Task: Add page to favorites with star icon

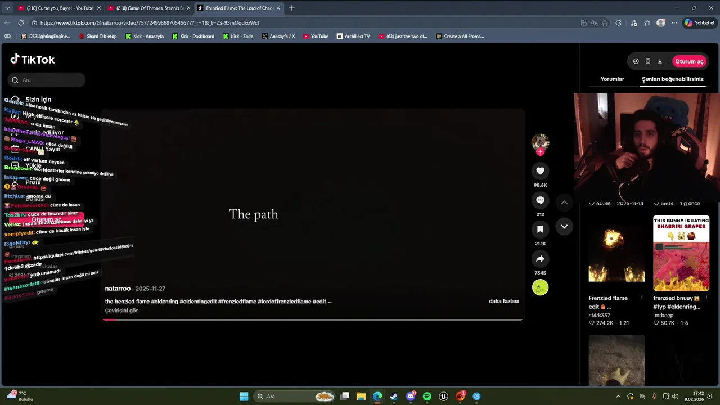Action: pos(605,23)
